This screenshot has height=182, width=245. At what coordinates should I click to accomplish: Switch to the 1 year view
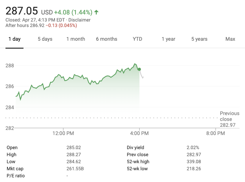pyautogui.click(x=168, y=39)
